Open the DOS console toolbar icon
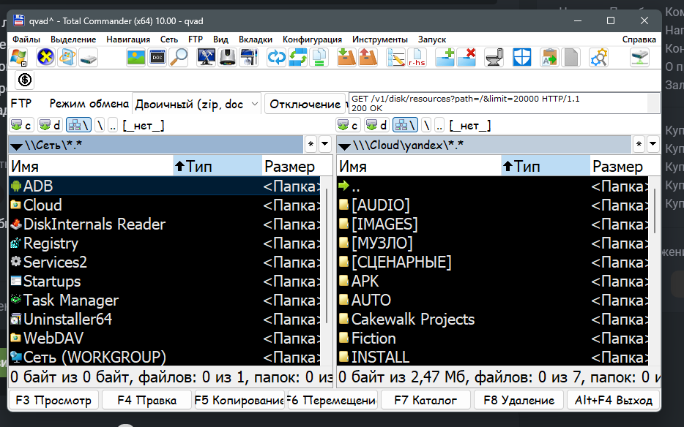684x427 pixels. coord(157,58)
